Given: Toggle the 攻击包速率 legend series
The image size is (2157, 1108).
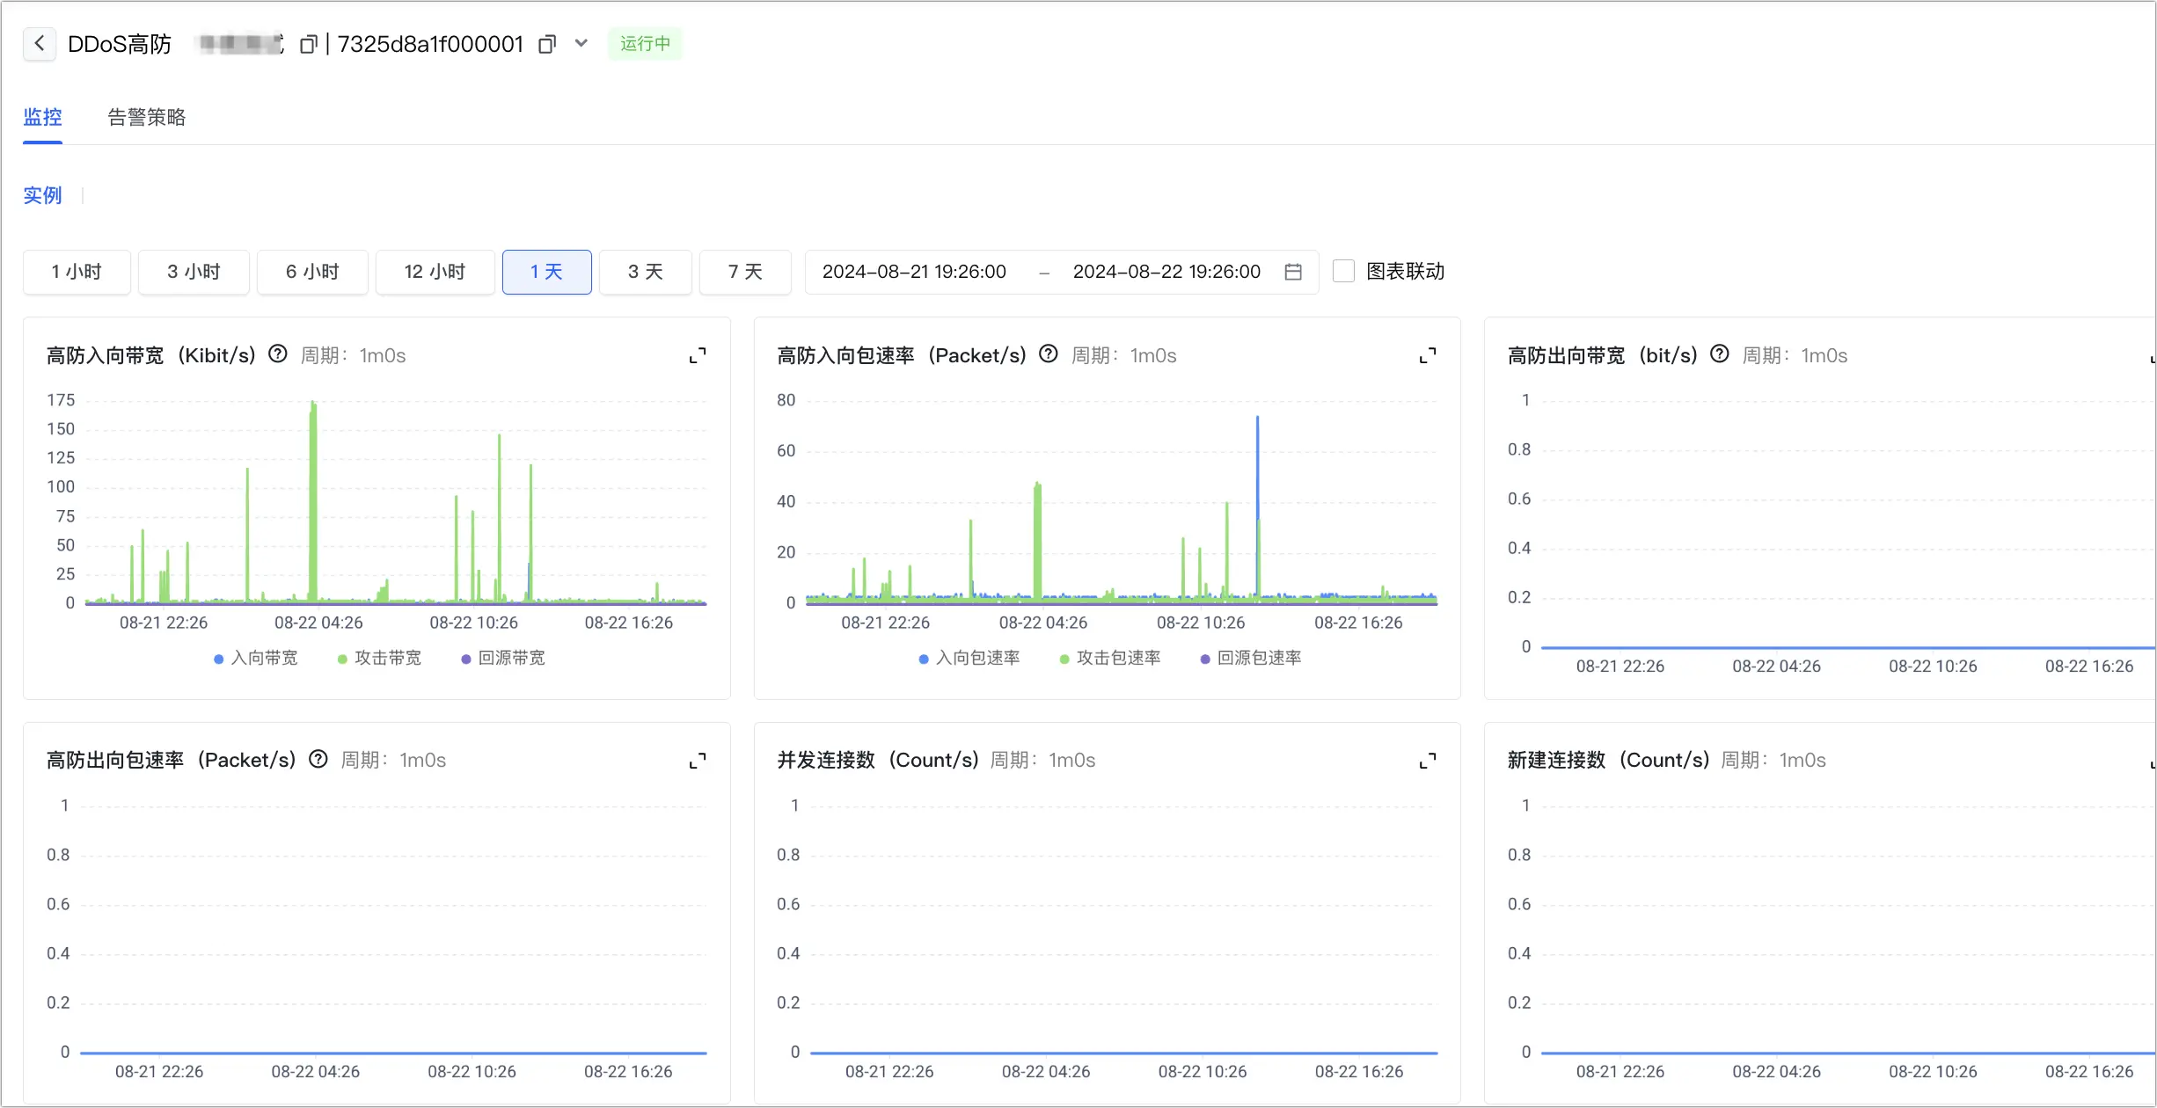Looking at the screenshot, I should click(x=1110, y=659).
